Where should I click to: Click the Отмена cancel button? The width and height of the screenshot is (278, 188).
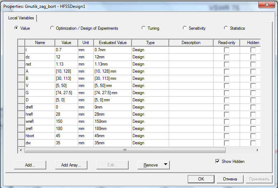pos(230,179)
